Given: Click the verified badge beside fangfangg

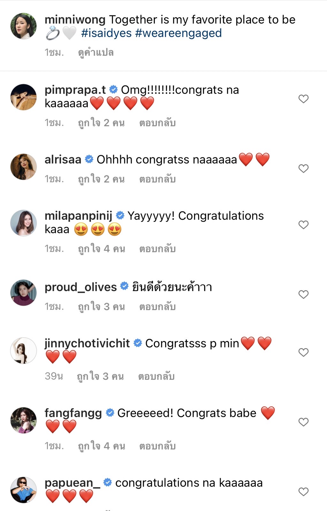Looking at the screenshot, I should click(110, 413).
